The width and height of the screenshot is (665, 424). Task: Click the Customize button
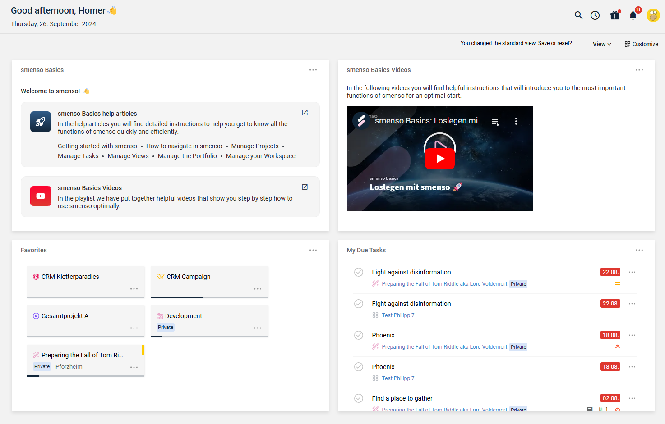[x=641, y=44]
